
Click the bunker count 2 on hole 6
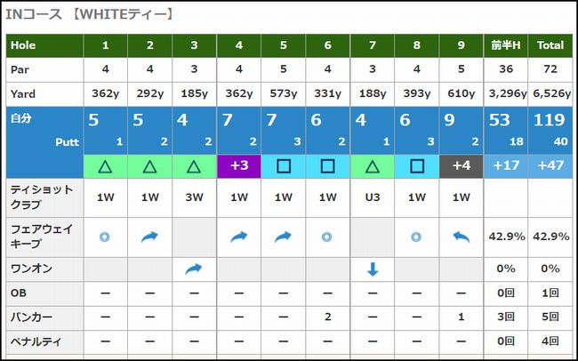pos(327,317)
